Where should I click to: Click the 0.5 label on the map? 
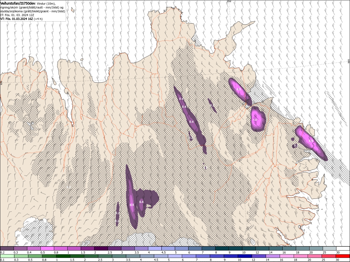coord(132,205)
